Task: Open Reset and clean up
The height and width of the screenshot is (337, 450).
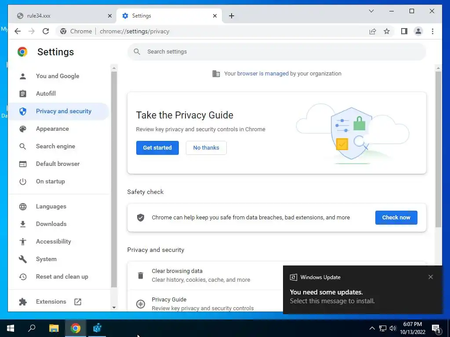Action: tap(58, 276)
